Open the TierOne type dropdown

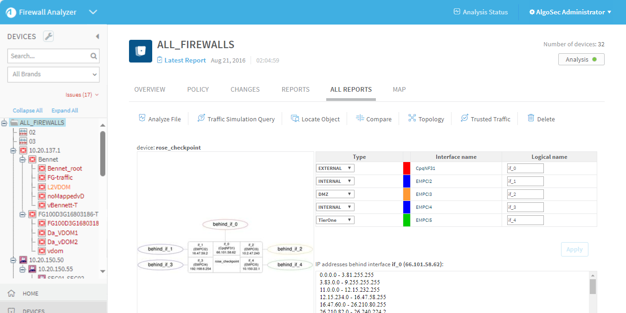pyautogui.click(x=335, y=220)
